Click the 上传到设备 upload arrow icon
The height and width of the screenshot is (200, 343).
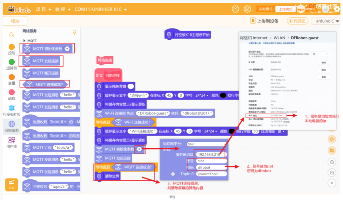[253, 21]
